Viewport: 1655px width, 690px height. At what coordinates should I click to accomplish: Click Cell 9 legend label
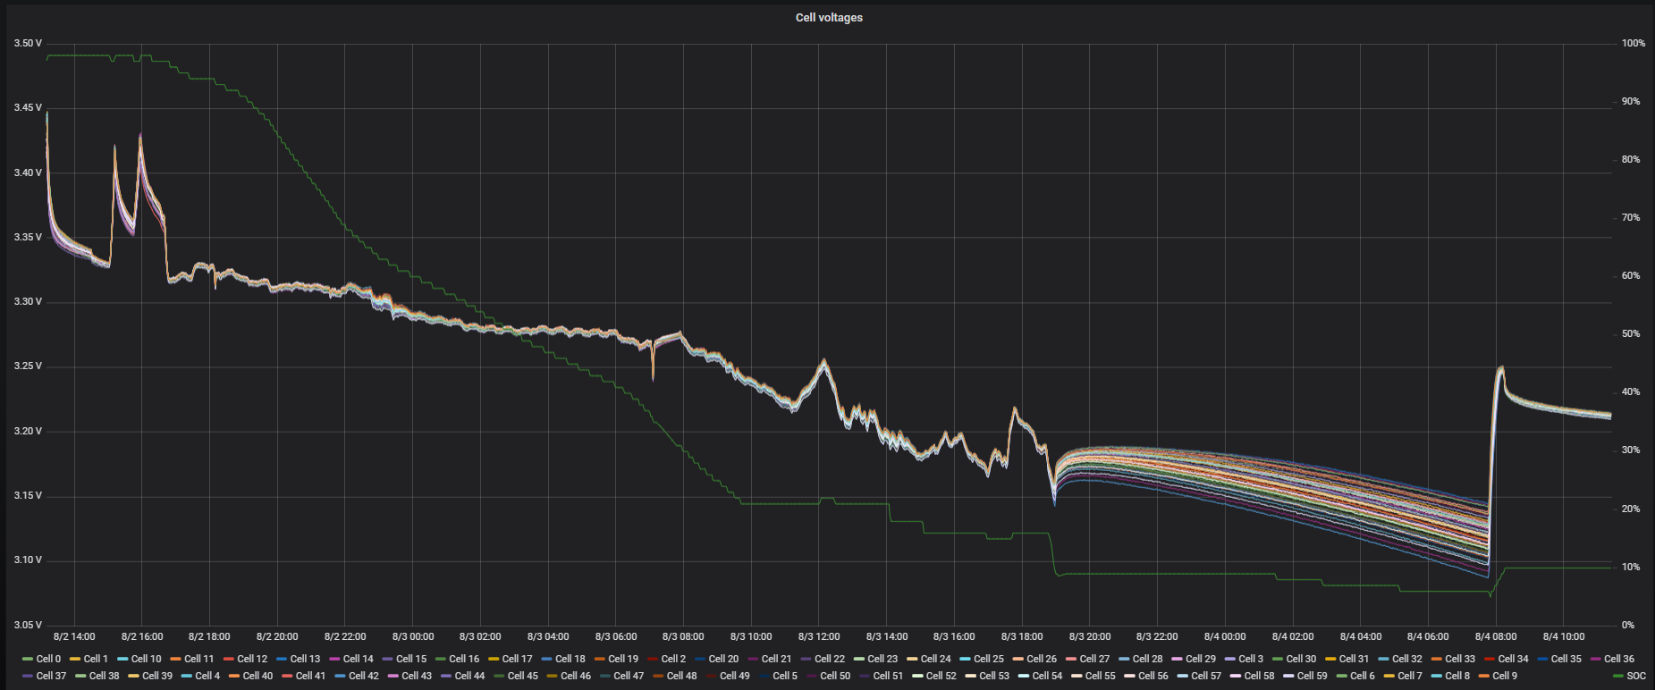click(x=1504, y=676)
